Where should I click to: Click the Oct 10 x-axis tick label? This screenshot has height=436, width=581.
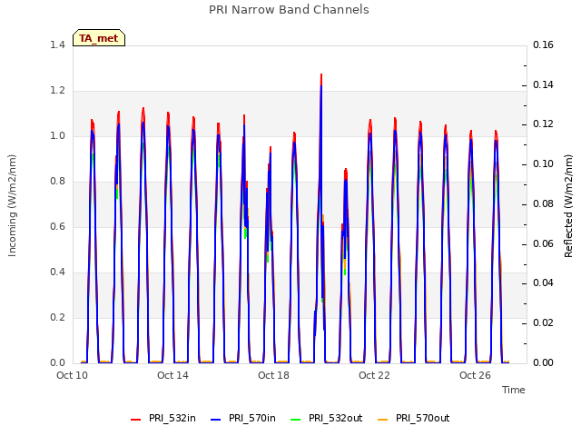coord(73,375)
